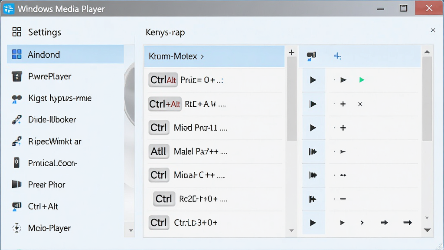Screen dimensions: 444x250
Task: Click the Ctrl badge for Mioa+C++
Action: point(159,175)
